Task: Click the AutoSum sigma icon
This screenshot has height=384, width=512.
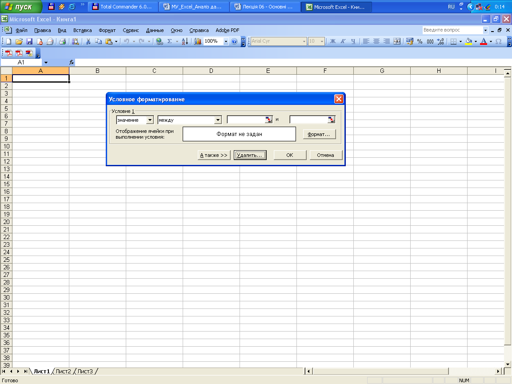Action: coord(169,41)
